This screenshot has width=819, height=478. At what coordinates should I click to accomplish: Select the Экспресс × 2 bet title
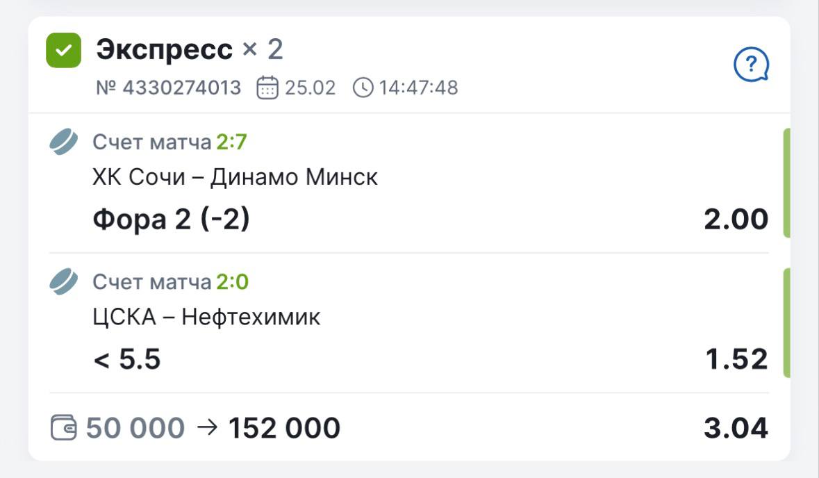[189, 50]
